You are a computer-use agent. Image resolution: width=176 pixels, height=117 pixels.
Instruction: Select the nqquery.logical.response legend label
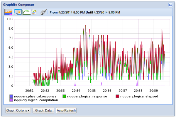[x=87, y=96]
